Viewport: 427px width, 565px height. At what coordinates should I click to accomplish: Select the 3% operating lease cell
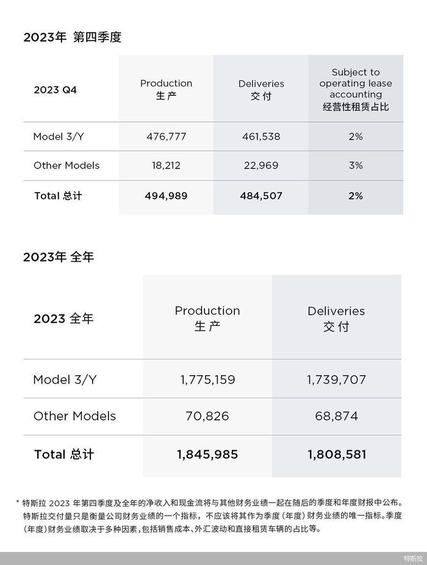[356, 165]
